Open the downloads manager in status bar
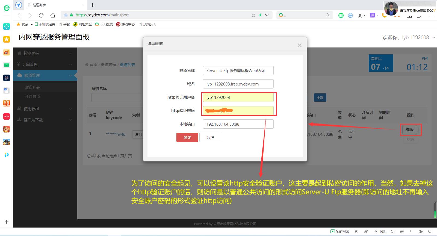The image size is (437, 236). pos(380,231)
